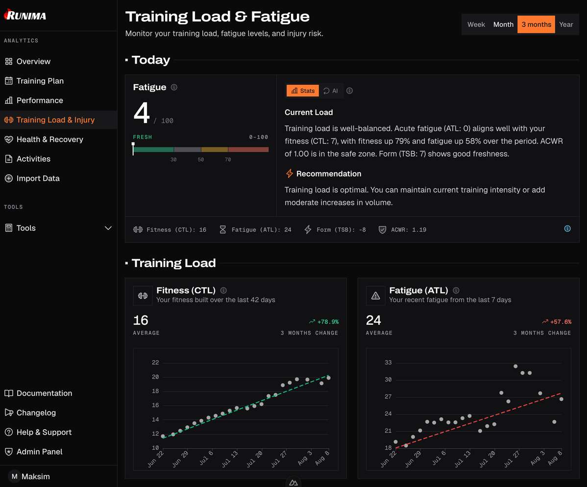587x487 pixels.
Task: Click the Import Data plus icon
Action: pos(9,178)
